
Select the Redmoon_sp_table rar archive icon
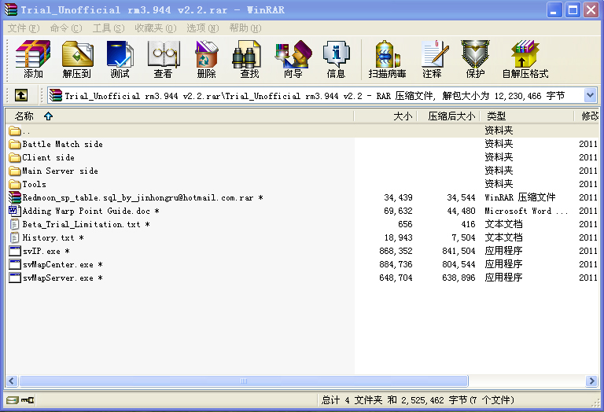[x=15, y=197]
